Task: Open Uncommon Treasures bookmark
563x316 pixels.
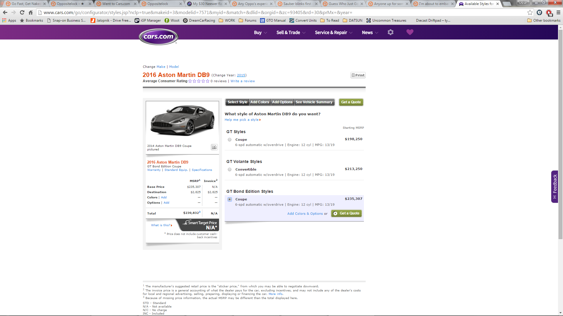Action: pyautogui.click(x=386, y=20)
